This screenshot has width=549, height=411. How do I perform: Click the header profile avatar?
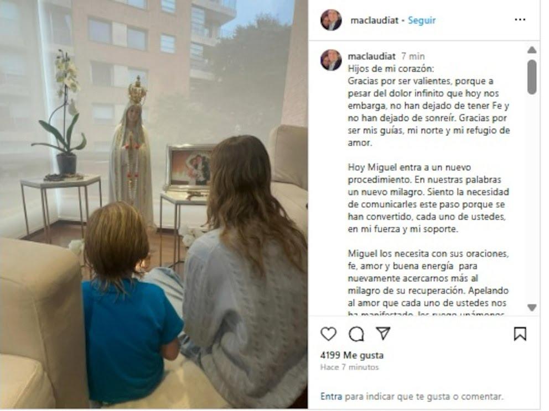pos(331,20)
